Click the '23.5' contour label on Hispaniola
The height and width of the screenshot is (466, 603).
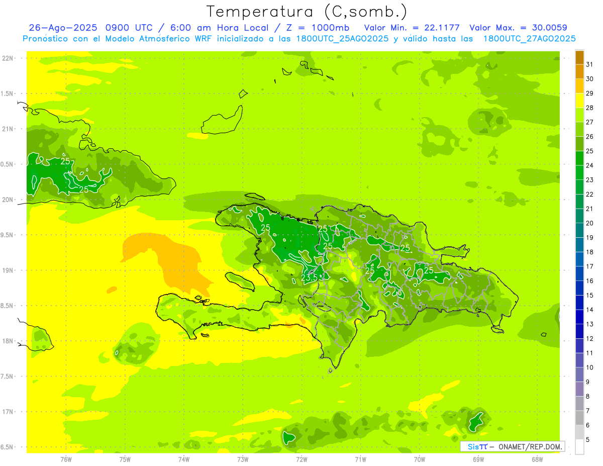click(x=310, y=277)
